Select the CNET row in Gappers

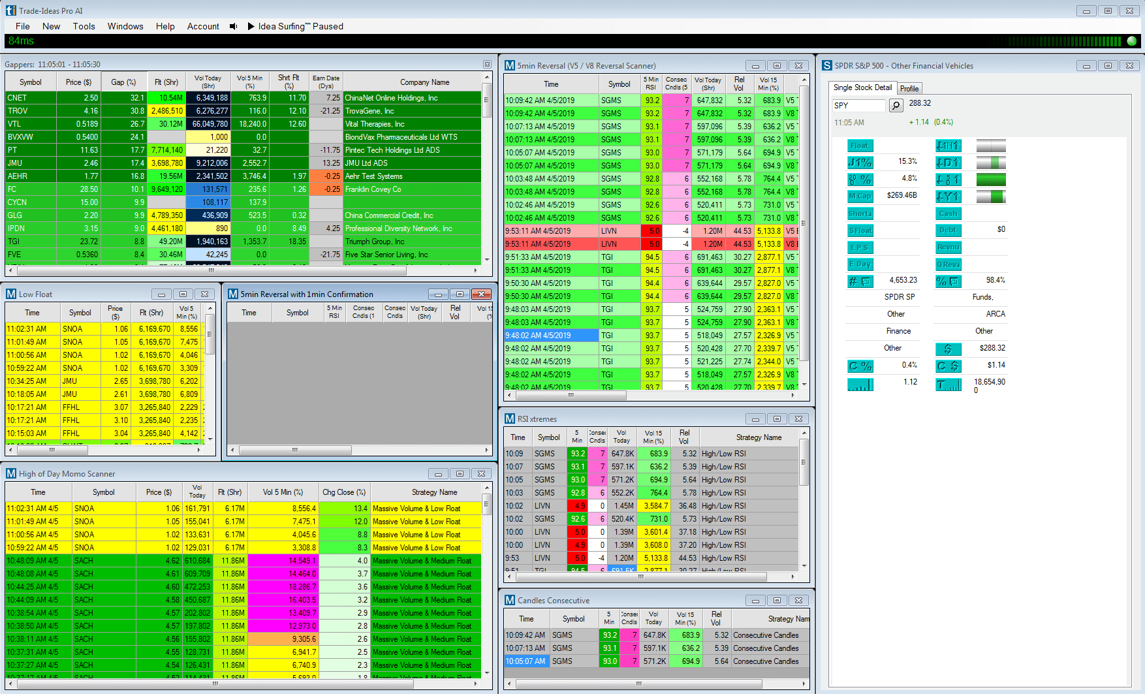(x=243, y=98)
